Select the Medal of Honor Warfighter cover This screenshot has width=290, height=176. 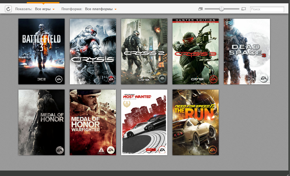[x=93, y=122]
